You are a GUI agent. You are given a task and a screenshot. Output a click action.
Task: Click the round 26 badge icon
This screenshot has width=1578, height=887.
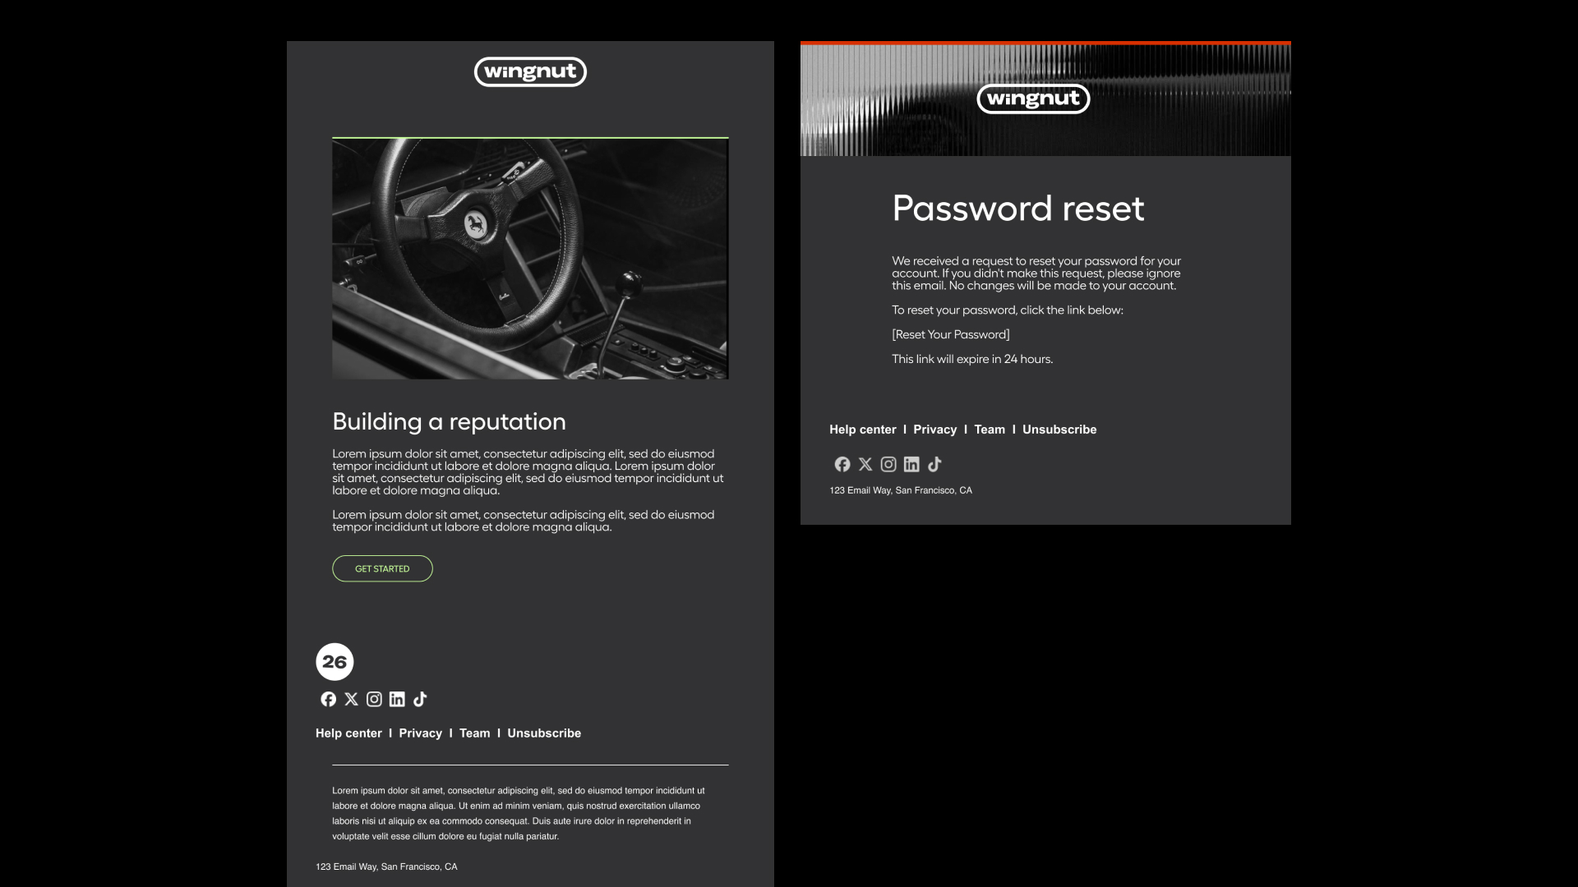(x=335, y=661)
